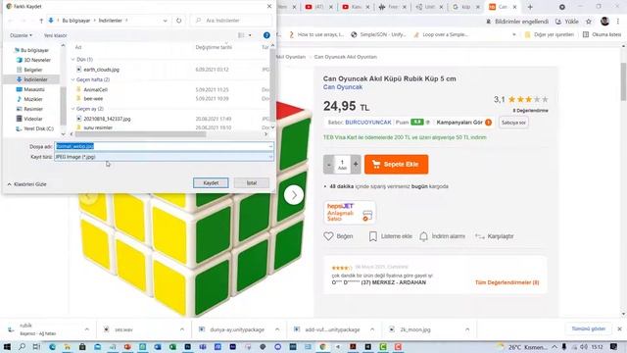The image size is (627, 353).
Task: Open help in the save dialog
Action: (266, 35)
